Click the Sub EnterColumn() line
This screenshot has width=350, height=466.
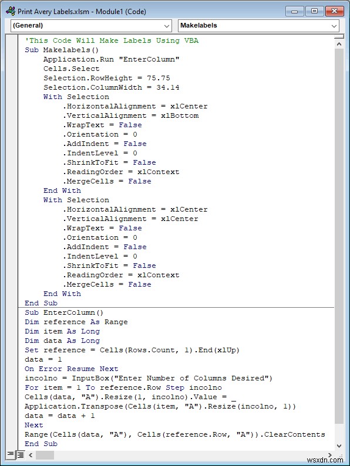pos(64,312)
